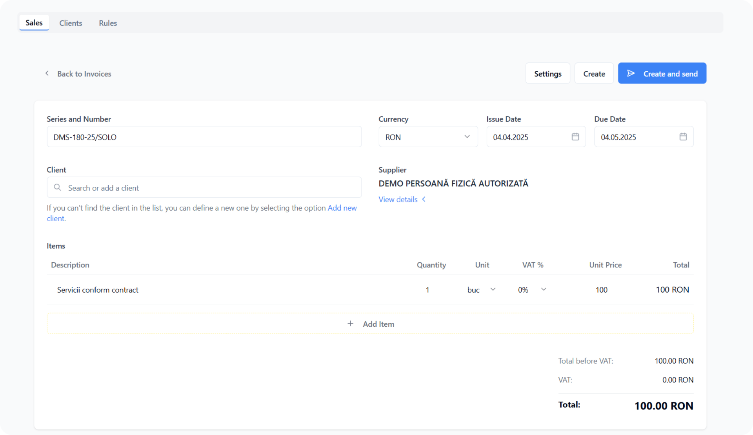Image resolution: width=753 pixels, height=435 pixels.
Task: Click the back arrow icon
Action: click(47, 73)
